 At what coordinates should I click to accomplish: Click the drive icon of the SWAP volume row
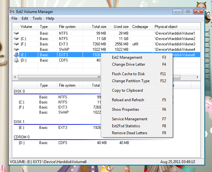[x=16, y=50]
